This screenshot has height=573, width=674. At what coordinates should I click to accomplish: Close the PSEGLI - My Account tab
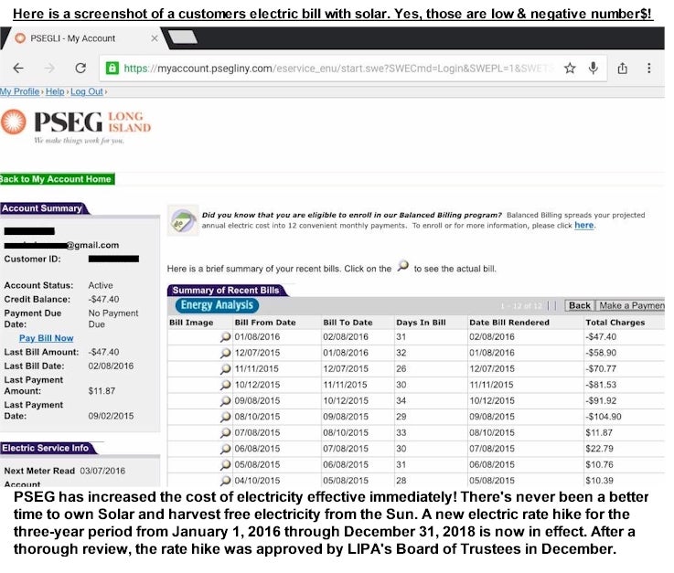tap(154, 38)
